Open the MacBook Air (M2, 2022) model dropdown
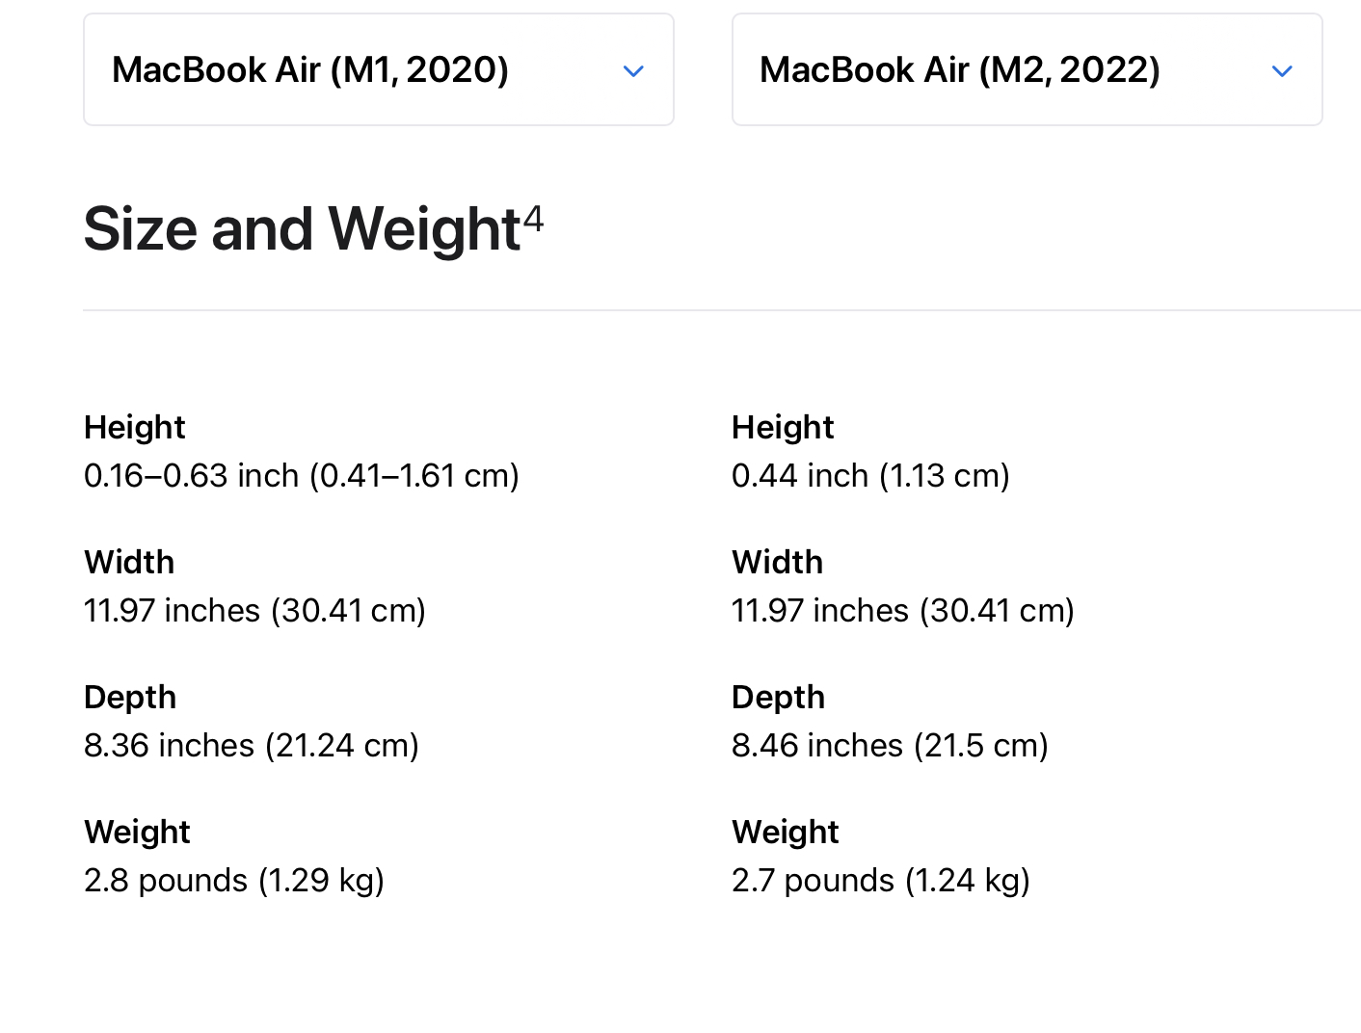Viewport: 1361px width, 1033px height. (1027, 69)
